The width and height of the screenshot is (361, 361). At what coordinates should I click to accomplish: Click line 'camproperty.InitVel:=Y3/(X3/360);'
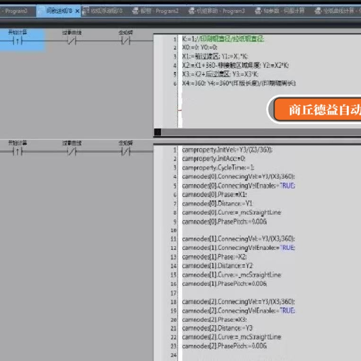[227, 150]
